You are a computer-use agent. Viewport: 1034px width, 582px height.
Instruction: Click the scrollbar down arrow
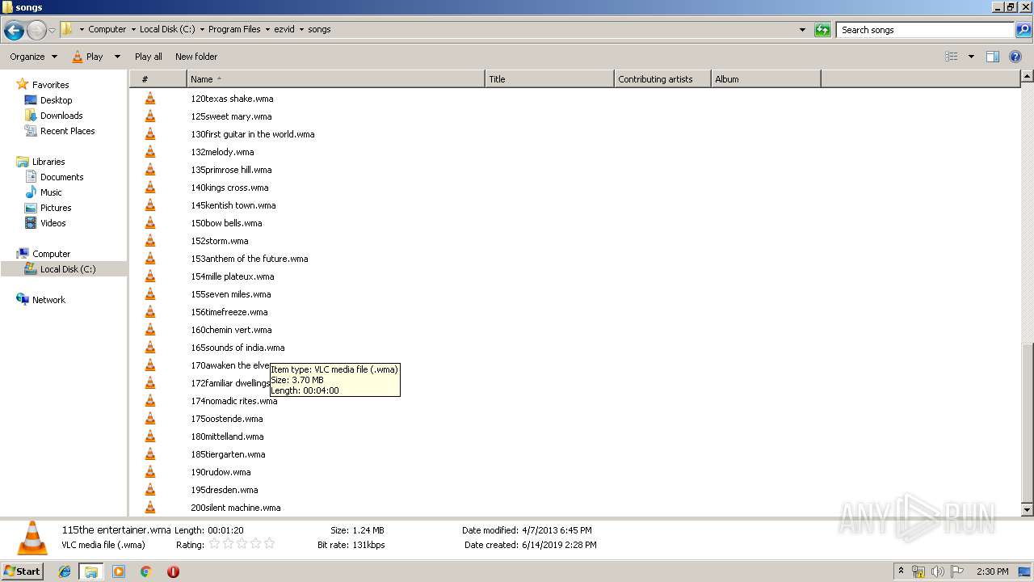[x=1028, y=510]
